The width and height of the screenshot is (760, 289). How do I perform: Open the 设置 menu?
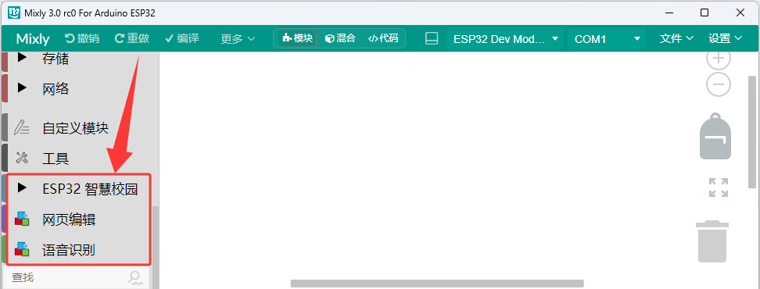725,39
